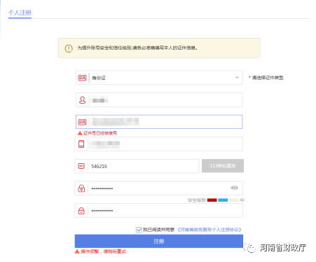The height and width of the screenshot is (262, 316).
Task: Click the message icon beside code 546216
Action: tap(81, 166)
